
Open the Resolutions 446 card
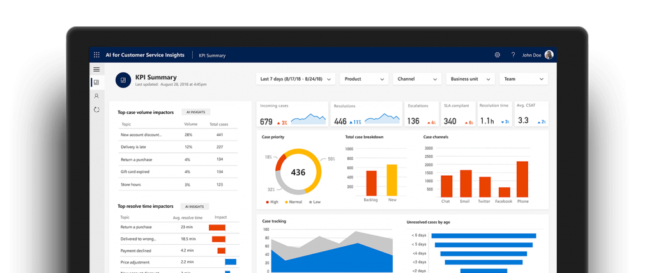[367, 114]
